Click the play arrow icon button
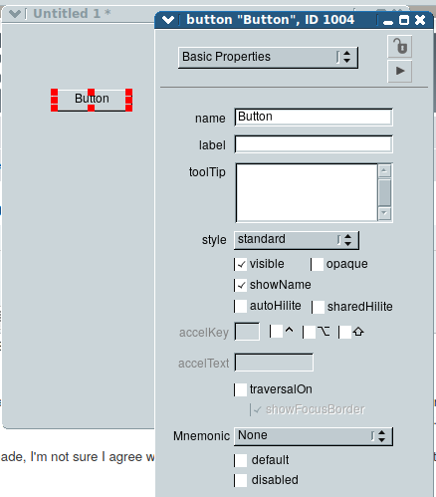The image size is (436, 497). tap(400, 71)
